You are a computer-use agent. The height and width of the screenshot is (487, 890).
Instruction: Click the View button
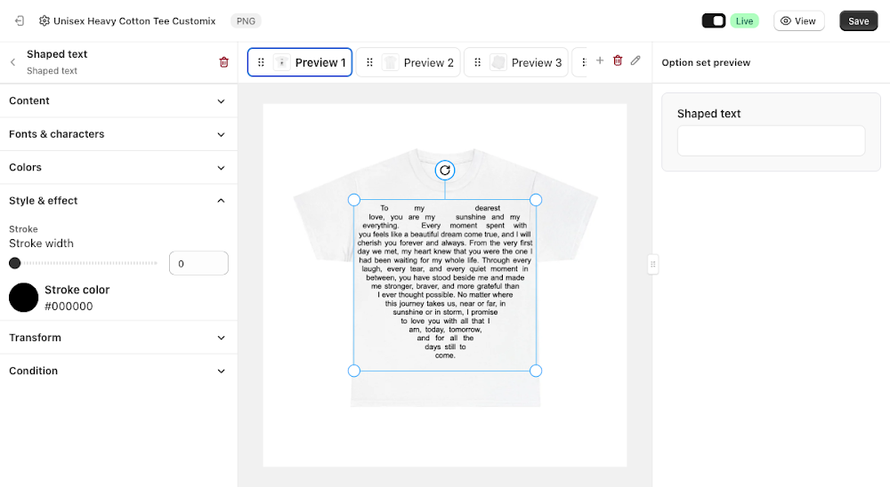(x=798, y=21)
